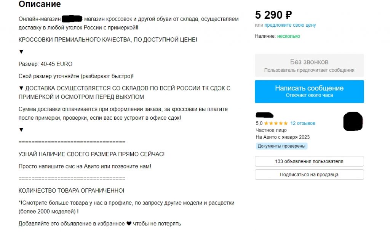
Task: Open 133 объявления пользователя
Action: click(x=309, y=161)
